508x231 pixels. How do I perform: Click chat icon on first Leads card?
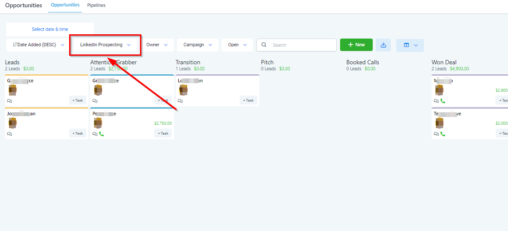click(9, 101)
